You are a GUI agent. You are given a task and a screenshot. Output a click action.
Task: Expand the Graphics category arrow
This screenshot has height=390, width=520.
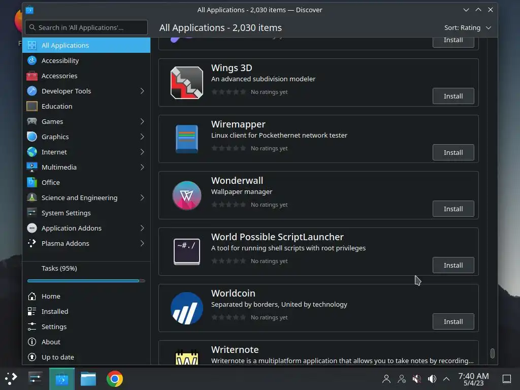[142, 137]
